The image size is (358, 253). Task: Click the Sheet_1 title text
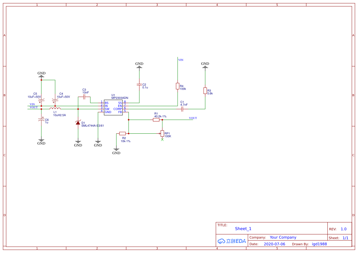pyautogui.click(x=243, y=229)
